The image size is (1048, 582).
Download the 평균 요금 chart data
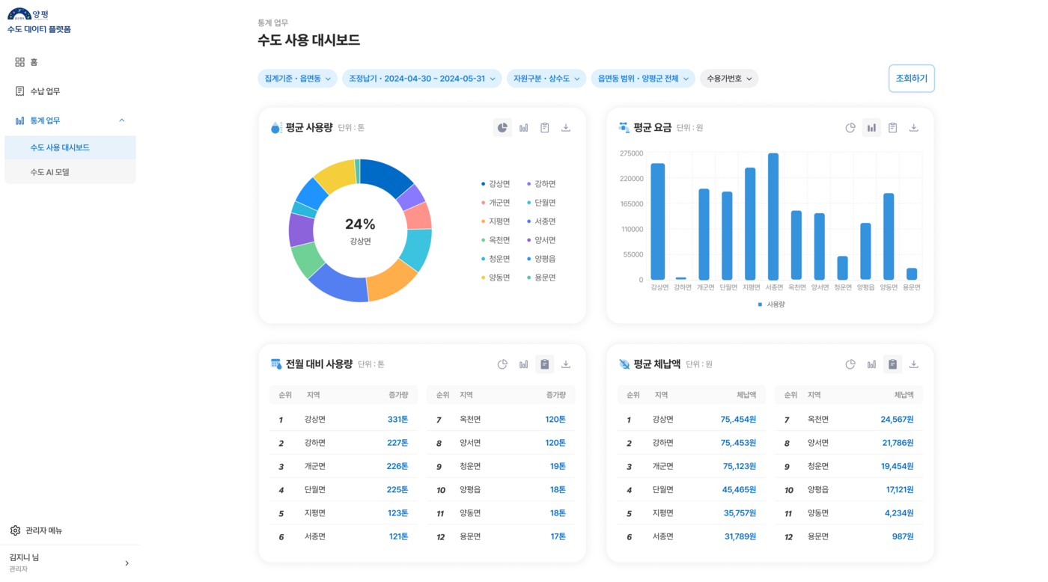pos(914,128)
